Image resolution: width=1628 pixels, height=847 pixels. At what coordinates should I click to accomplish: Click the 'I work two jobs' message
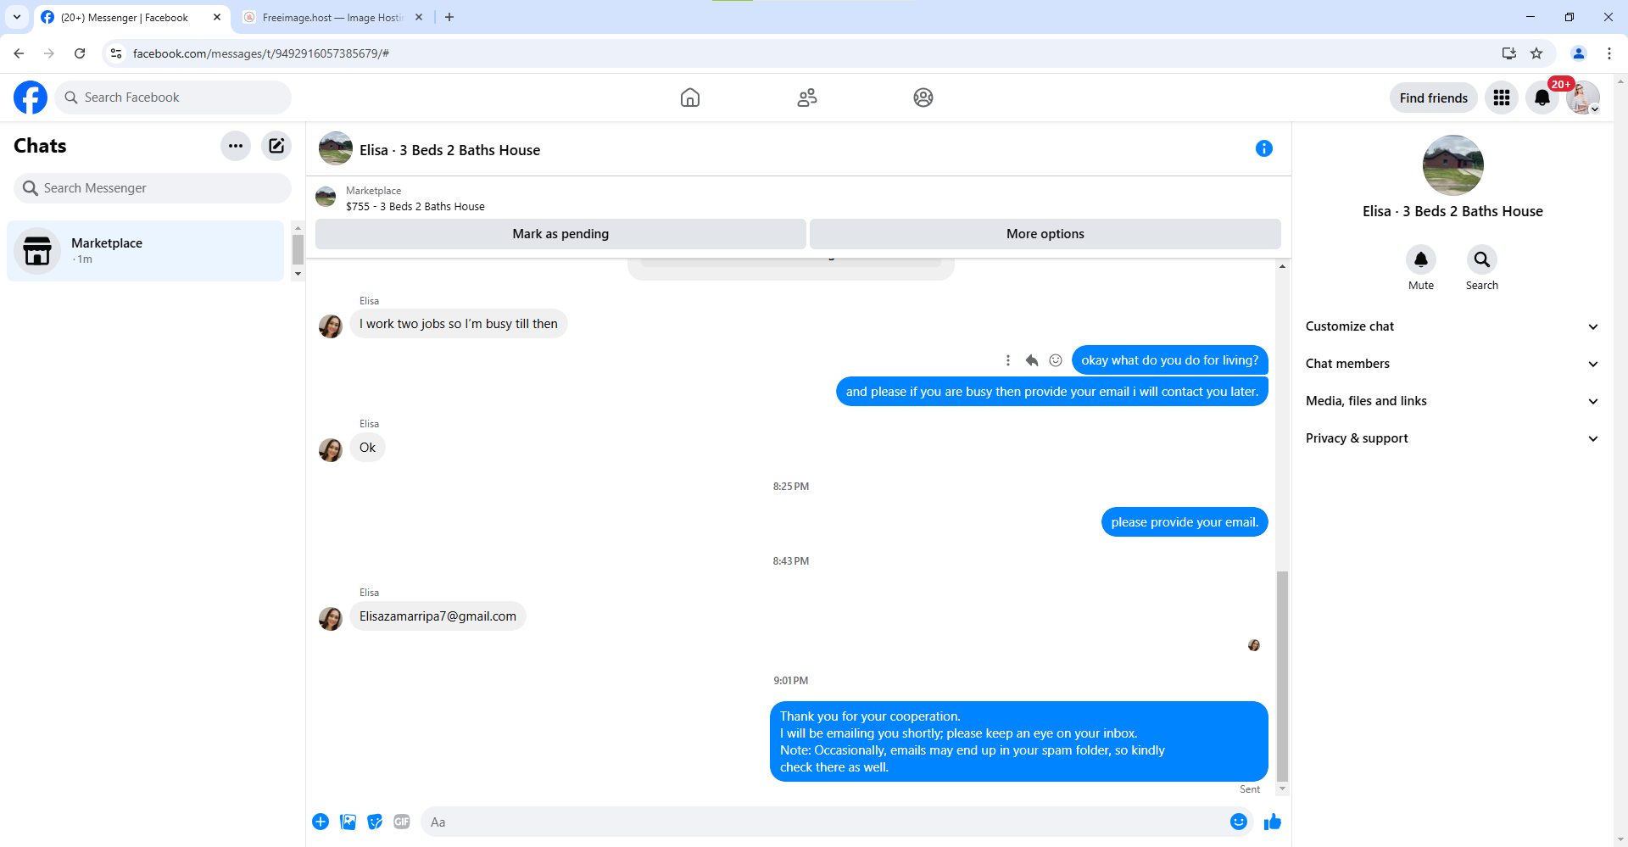tap(458, 324)
